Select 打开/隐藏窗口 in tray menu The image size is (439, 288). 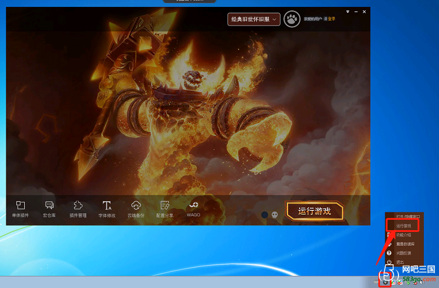(408, 217)
